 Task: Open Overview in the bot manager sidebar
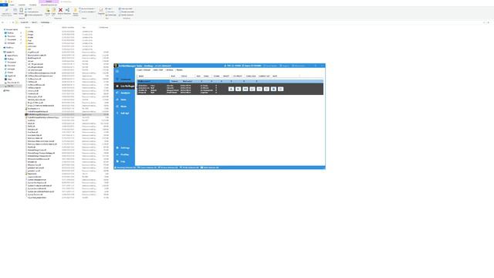point(124,79)
